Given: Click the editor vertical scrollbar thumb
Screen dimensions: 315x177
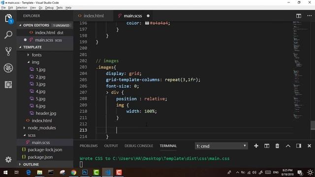Looking at the screenshot, I should (x=313, y=125).
